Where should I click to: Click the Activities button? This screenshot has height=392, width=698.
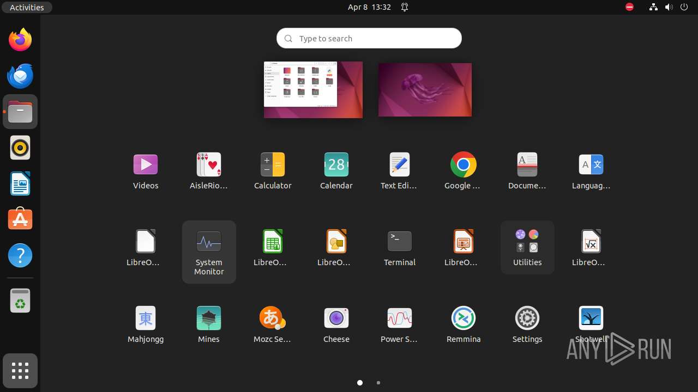[x=27, y=7]
